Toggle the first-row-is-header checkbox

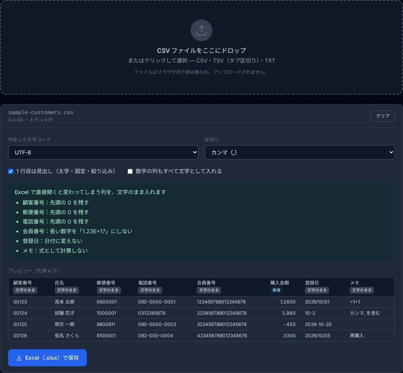point(11,171)
